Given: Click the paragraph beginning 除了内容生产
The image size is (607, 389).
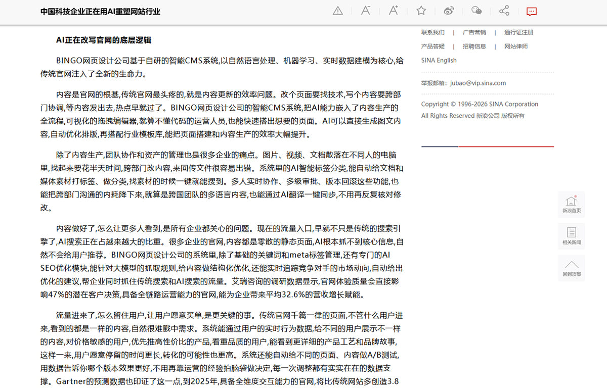Looking at the screenshot, I should (x=222, y=181).
